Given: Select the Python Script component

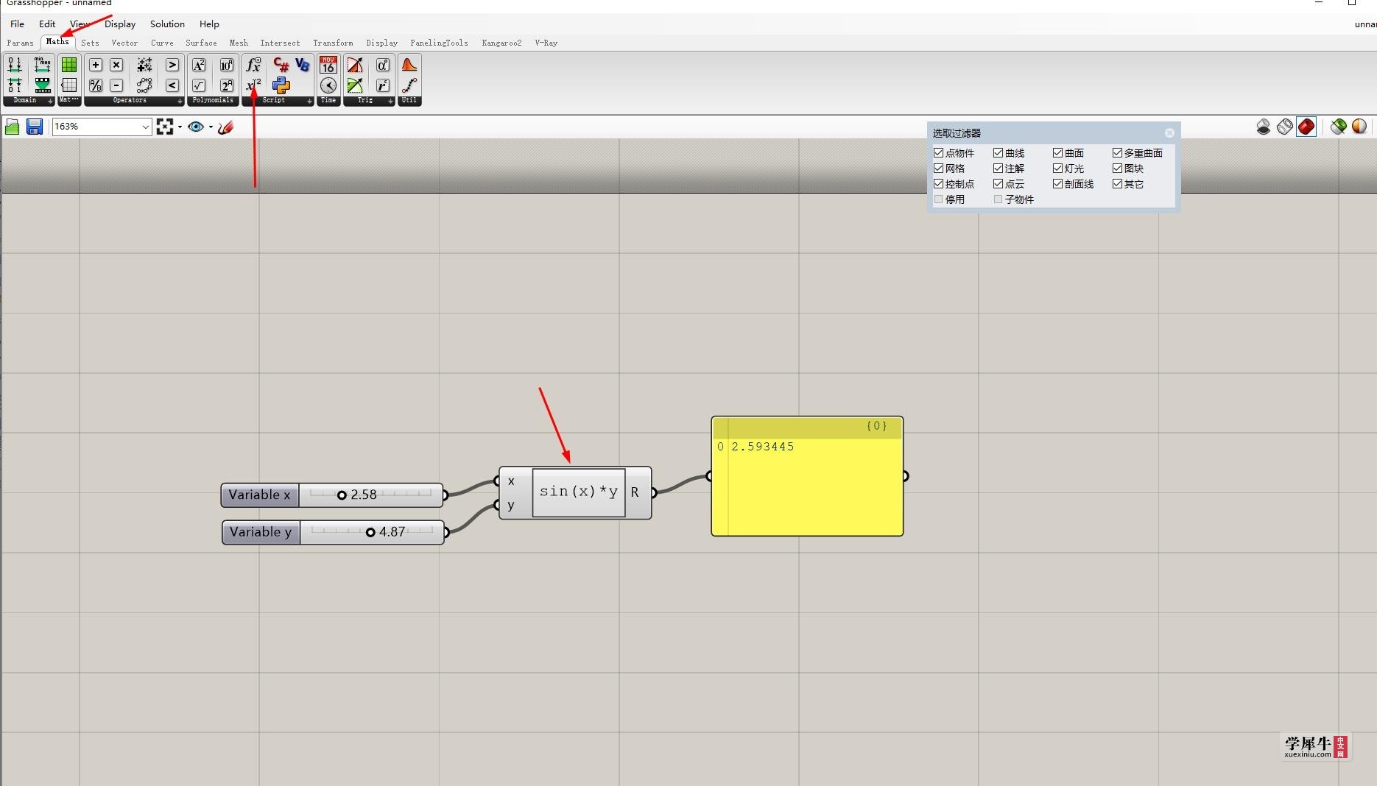Looking at the screenshot, I should (281, 85).
